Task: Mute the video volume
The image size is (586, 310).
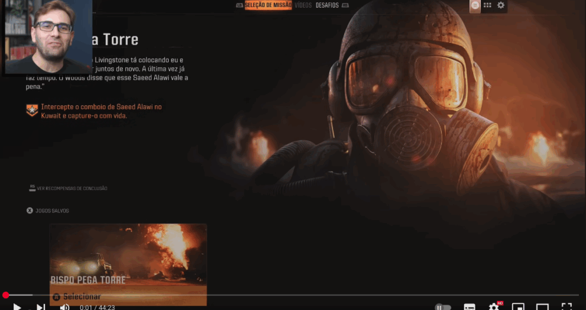Action: pyautogui.click(x=64, y=307)
